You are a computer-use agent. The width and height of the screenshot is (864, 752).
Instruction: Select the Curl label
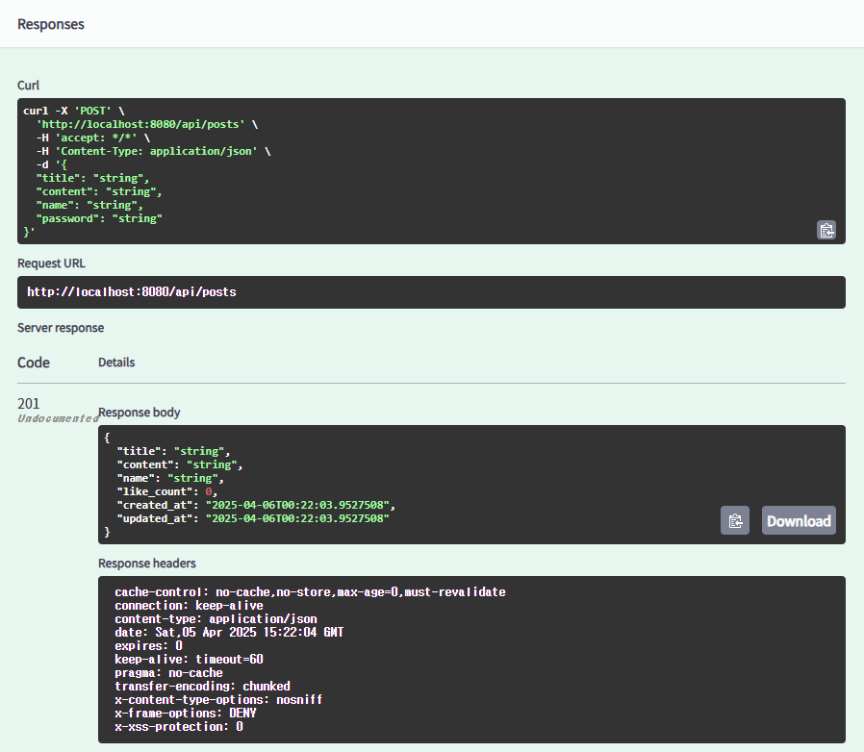pyautogui.click(x=28, y=85)
